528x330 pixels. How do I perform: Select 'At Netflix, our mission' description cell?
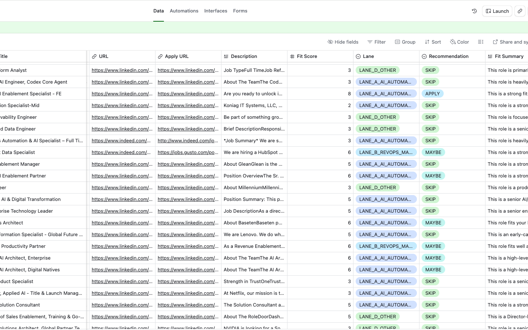click(x=254, y=293)
